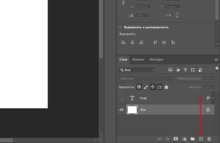220x143 pixels.
Task: Canvas scroll right arrow
Action: 95,140
